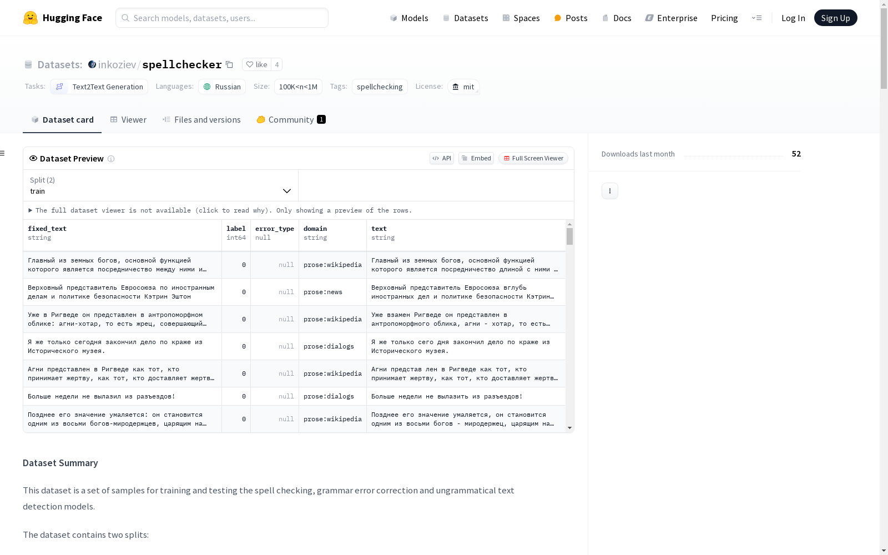The height and width of the screenshot is (555, 888).
Task: Click the Datasets breadcrumb link
Action: coord(59,64)
